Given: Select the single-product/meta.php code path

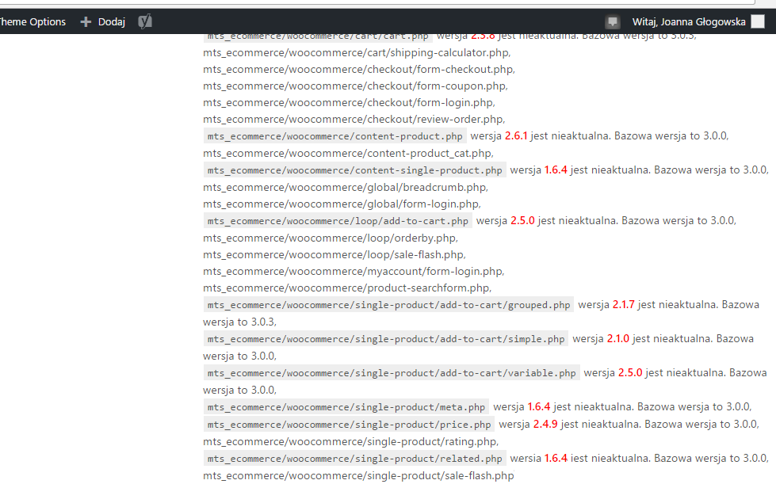Looking at the screenshot, I should point(346,407).
